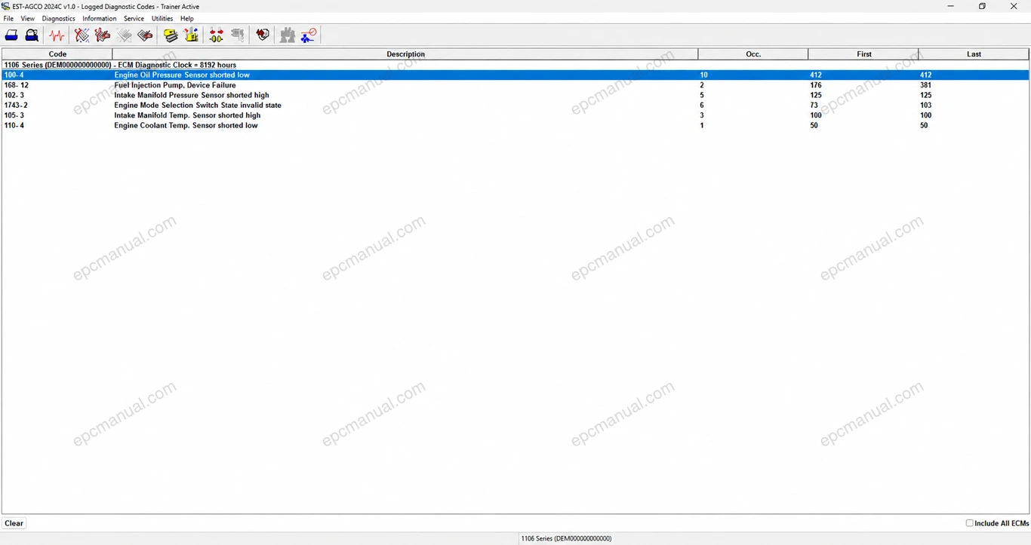This screenshot has width=1031, height=545.
Task: Launch the WinFlash yellow chip icon
Action: click(x=192, y=35)
